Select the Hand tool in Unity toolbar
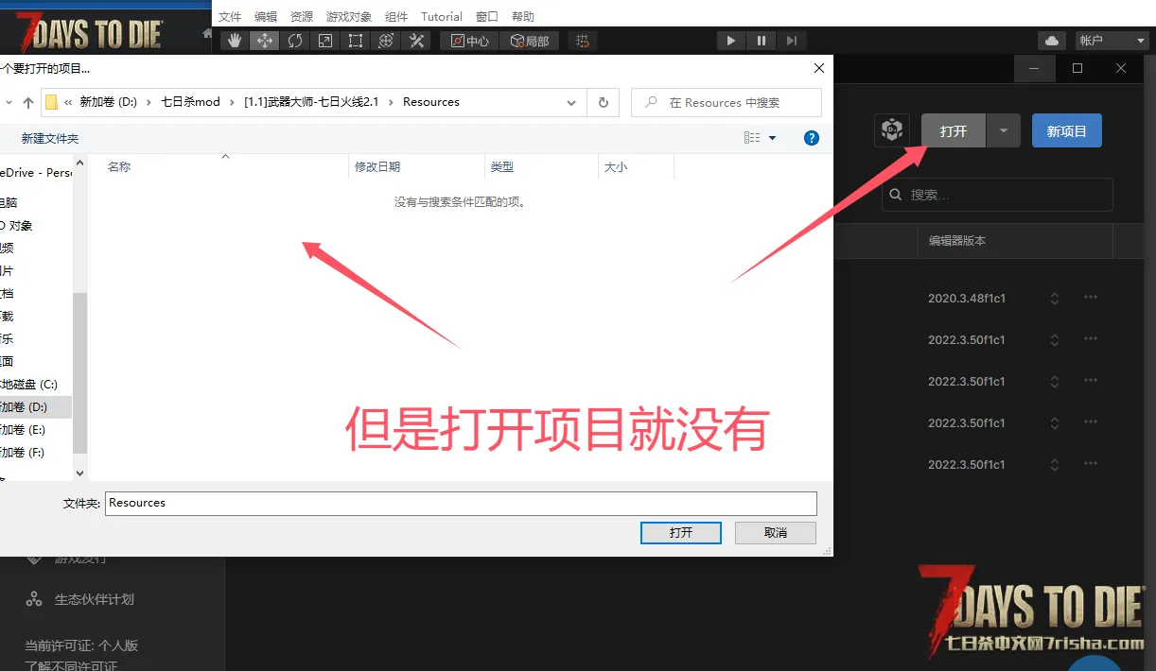 pos(235,41)
